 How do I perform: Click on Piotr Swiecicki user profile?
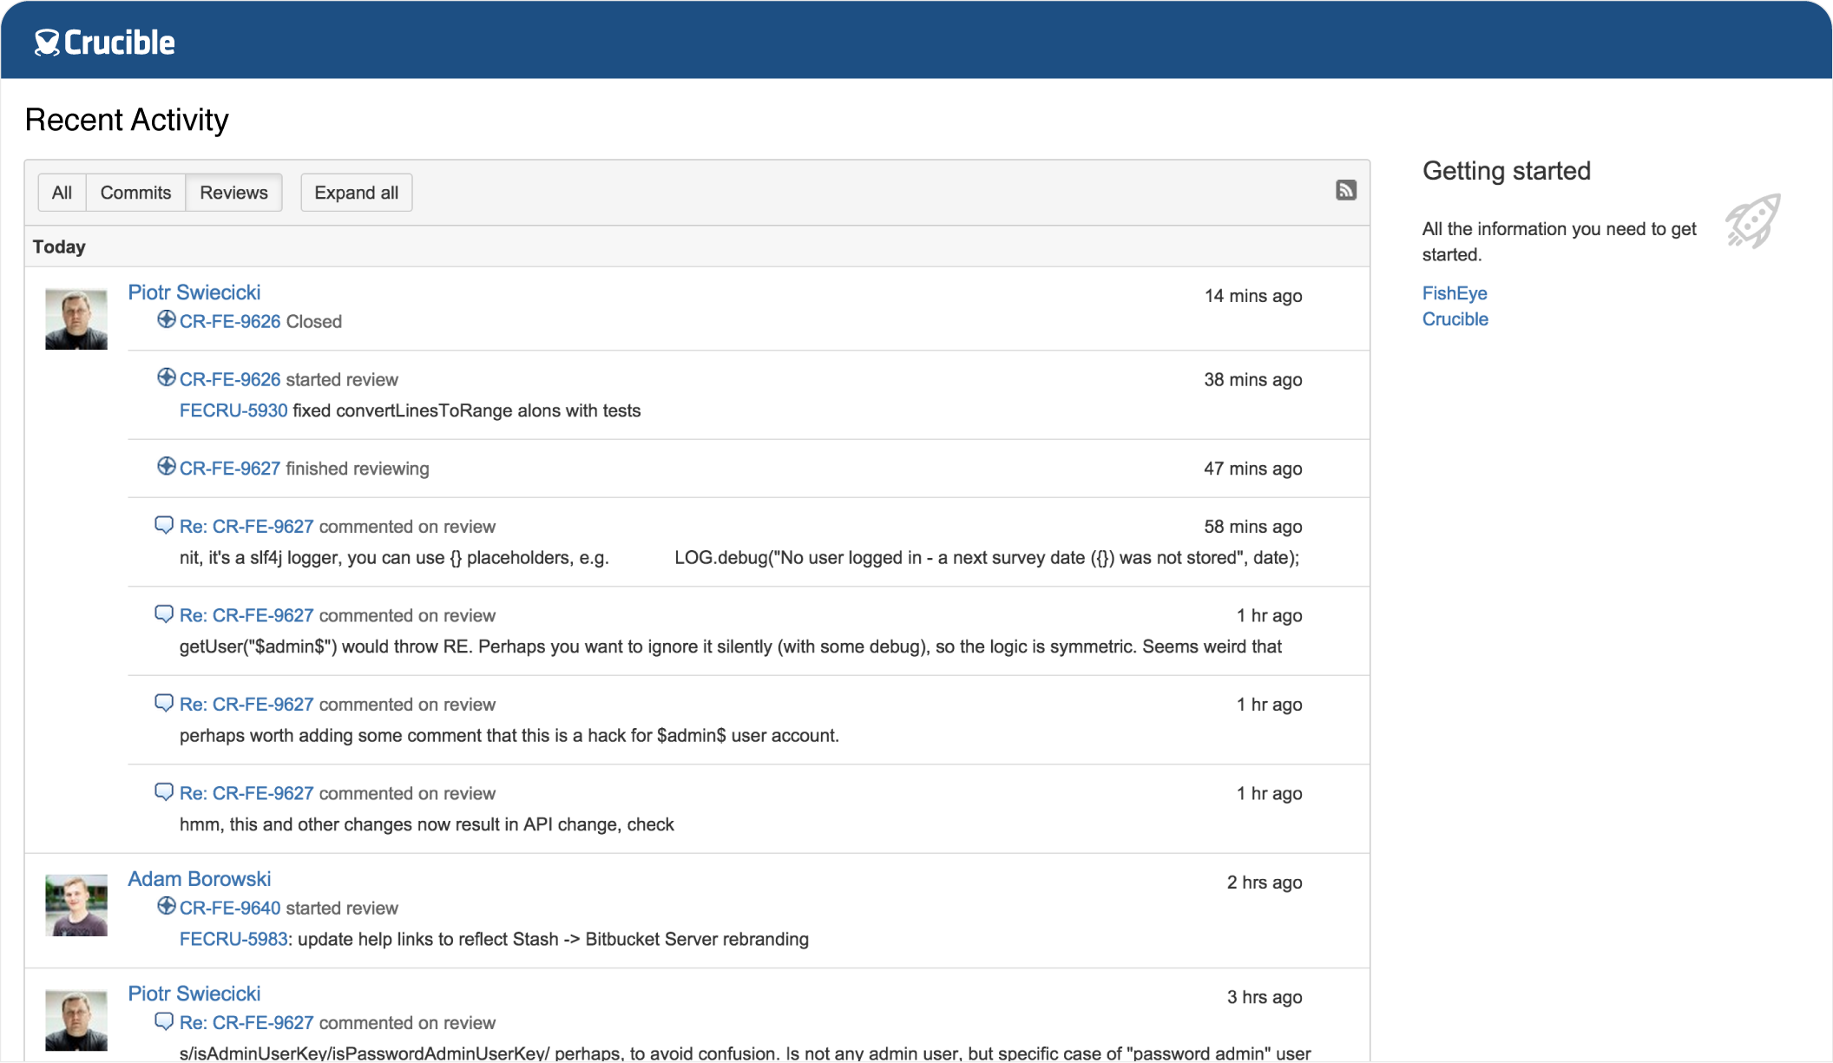point(194,291)
